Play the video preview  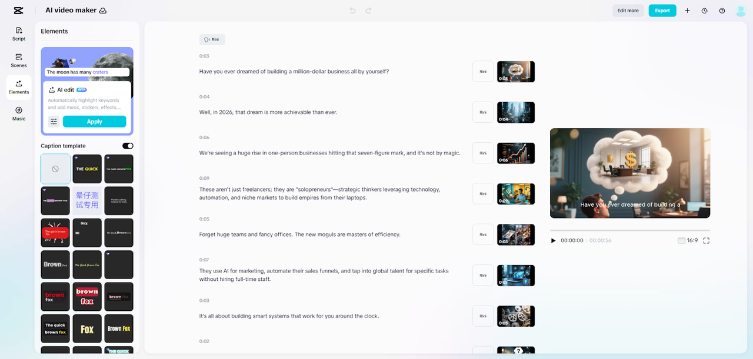[x=553, y=240]
